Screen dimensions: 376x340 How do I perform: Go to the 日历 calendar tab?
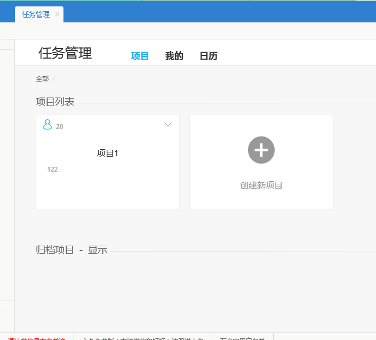208,56
